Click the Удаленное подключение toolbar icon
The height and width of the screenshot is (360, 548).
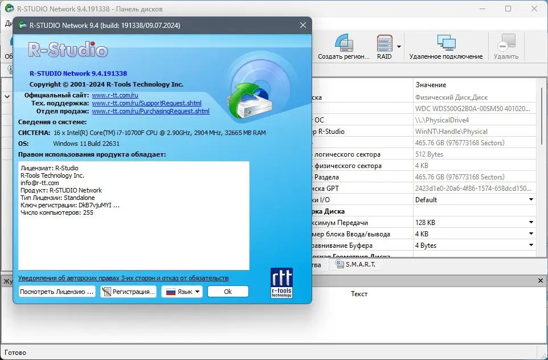(446, 47)
